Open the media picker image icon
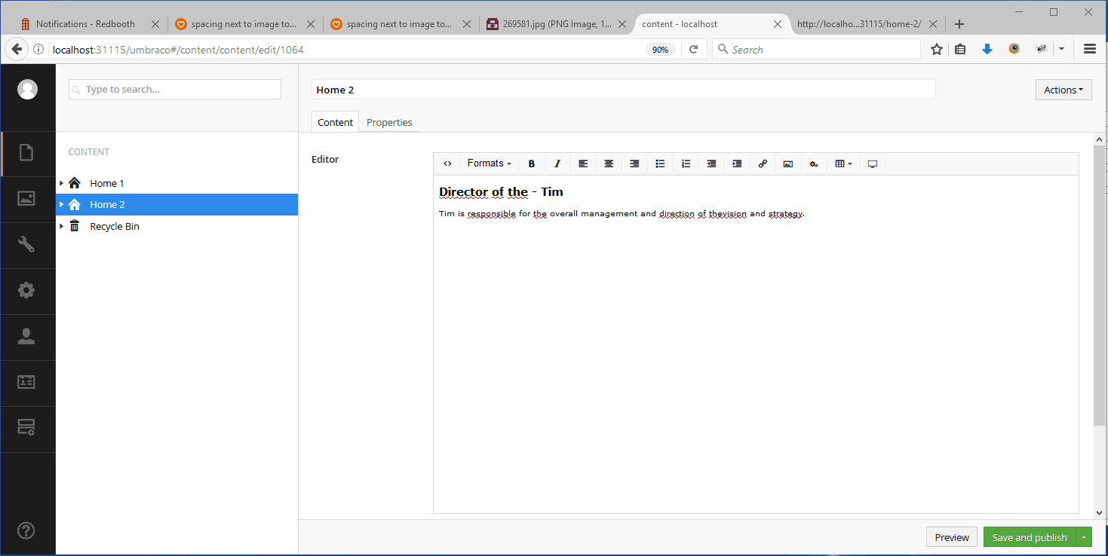This screenshot has height=556, width=1108. click(788, 163)
